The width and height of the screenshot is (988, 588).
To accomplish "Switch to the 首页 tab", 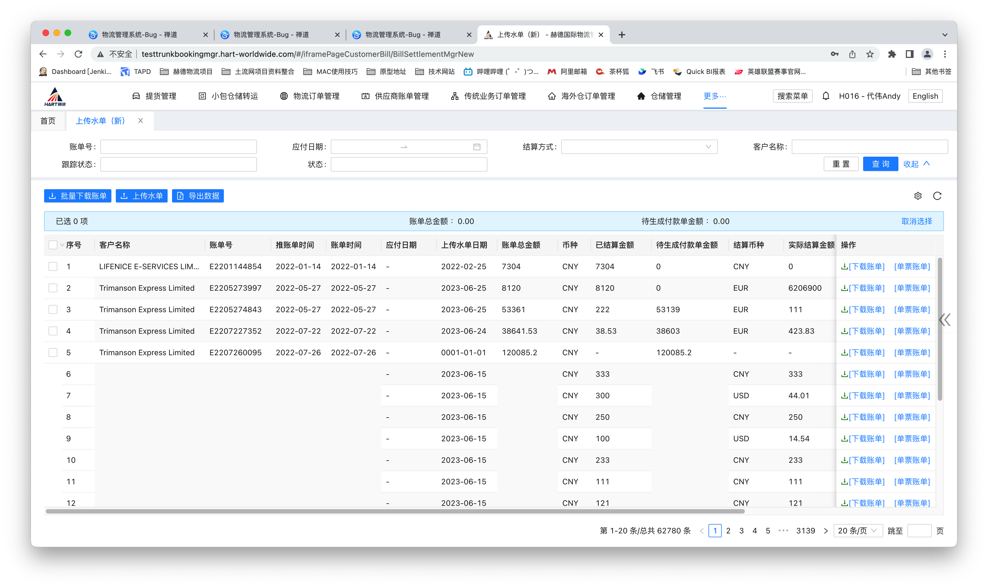I will pyautogui.click(x=48, y=121).
